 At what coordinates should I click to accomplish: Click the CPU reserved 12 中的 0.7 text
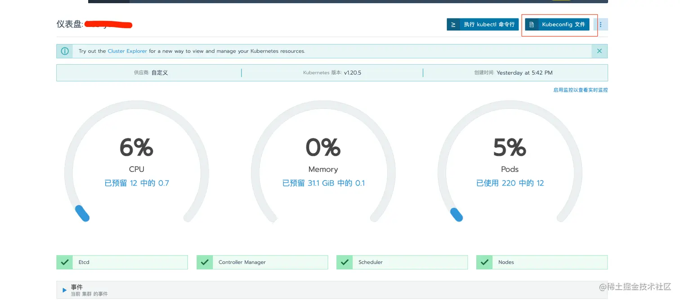click(137, 183)
